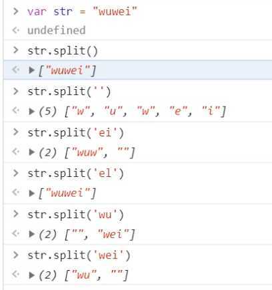The height and width of the screenshot is (290, 272).
Task: Click the input chevron beside str.split('')
Action: point(16,91)
